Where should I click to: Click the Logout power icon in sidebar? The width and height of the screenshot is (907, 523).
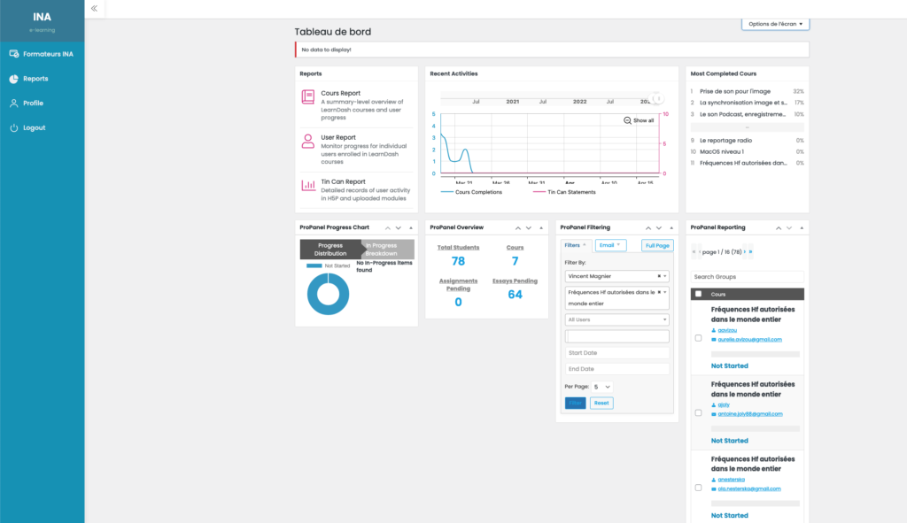pos(14,128)
